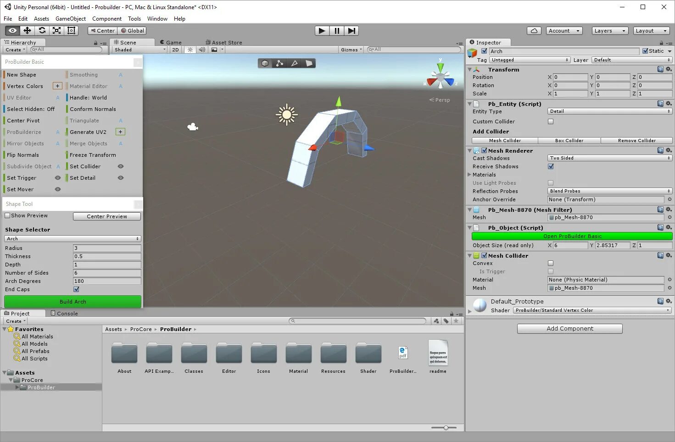Switch to the Console tab
Screen dimensions: 675x442
click(x=64, y=314)
